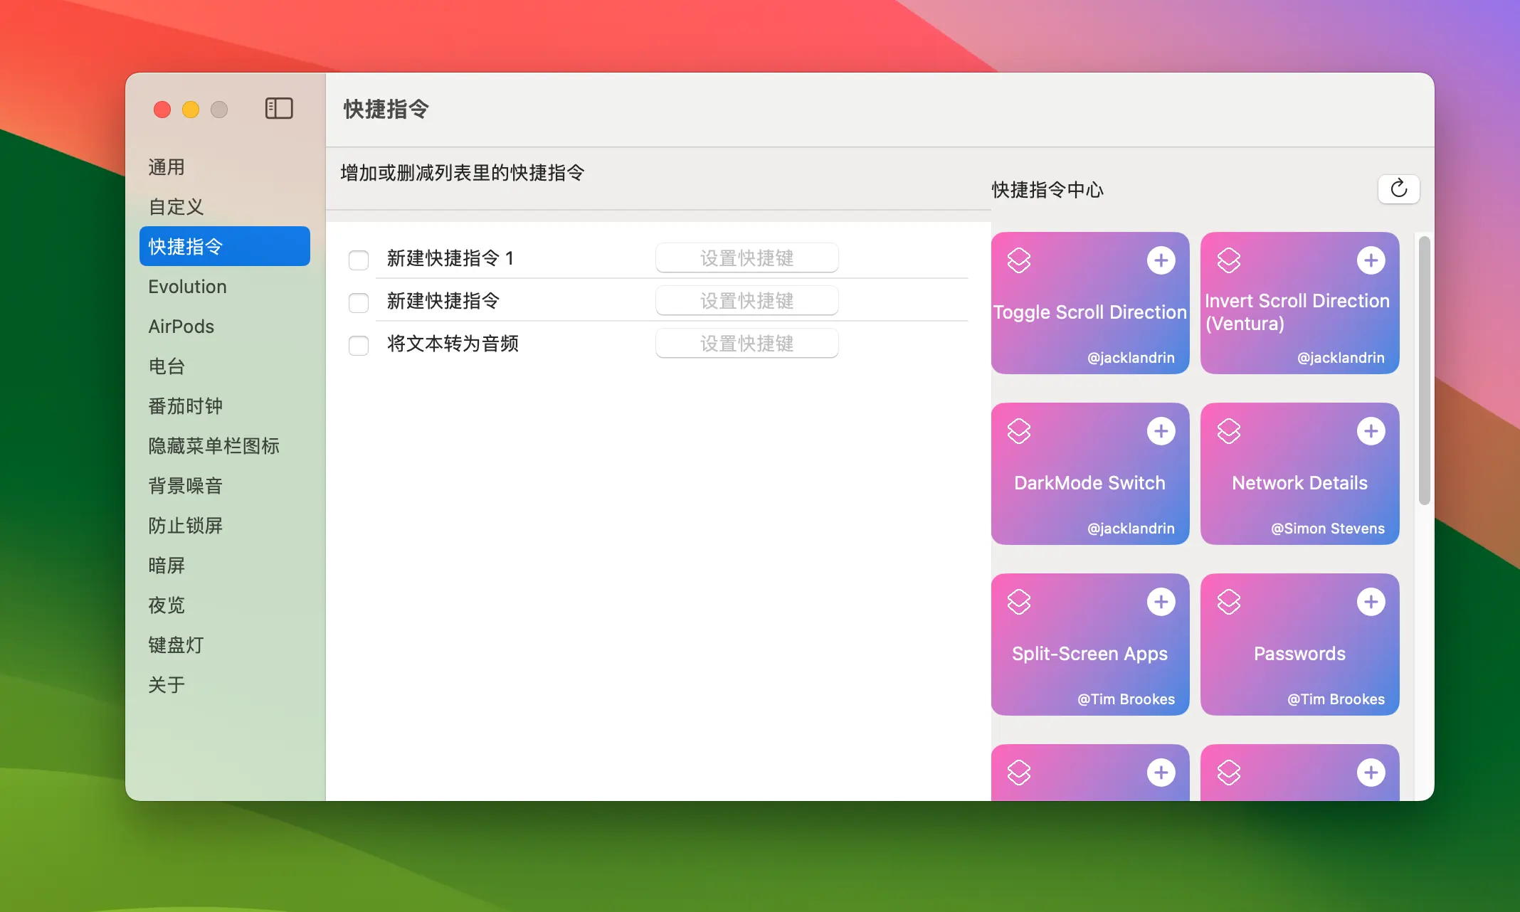Add Invert Scroll Direction (Ventura) shortcut
This screenshot has width=1520, height=912.
point(1371,260)
